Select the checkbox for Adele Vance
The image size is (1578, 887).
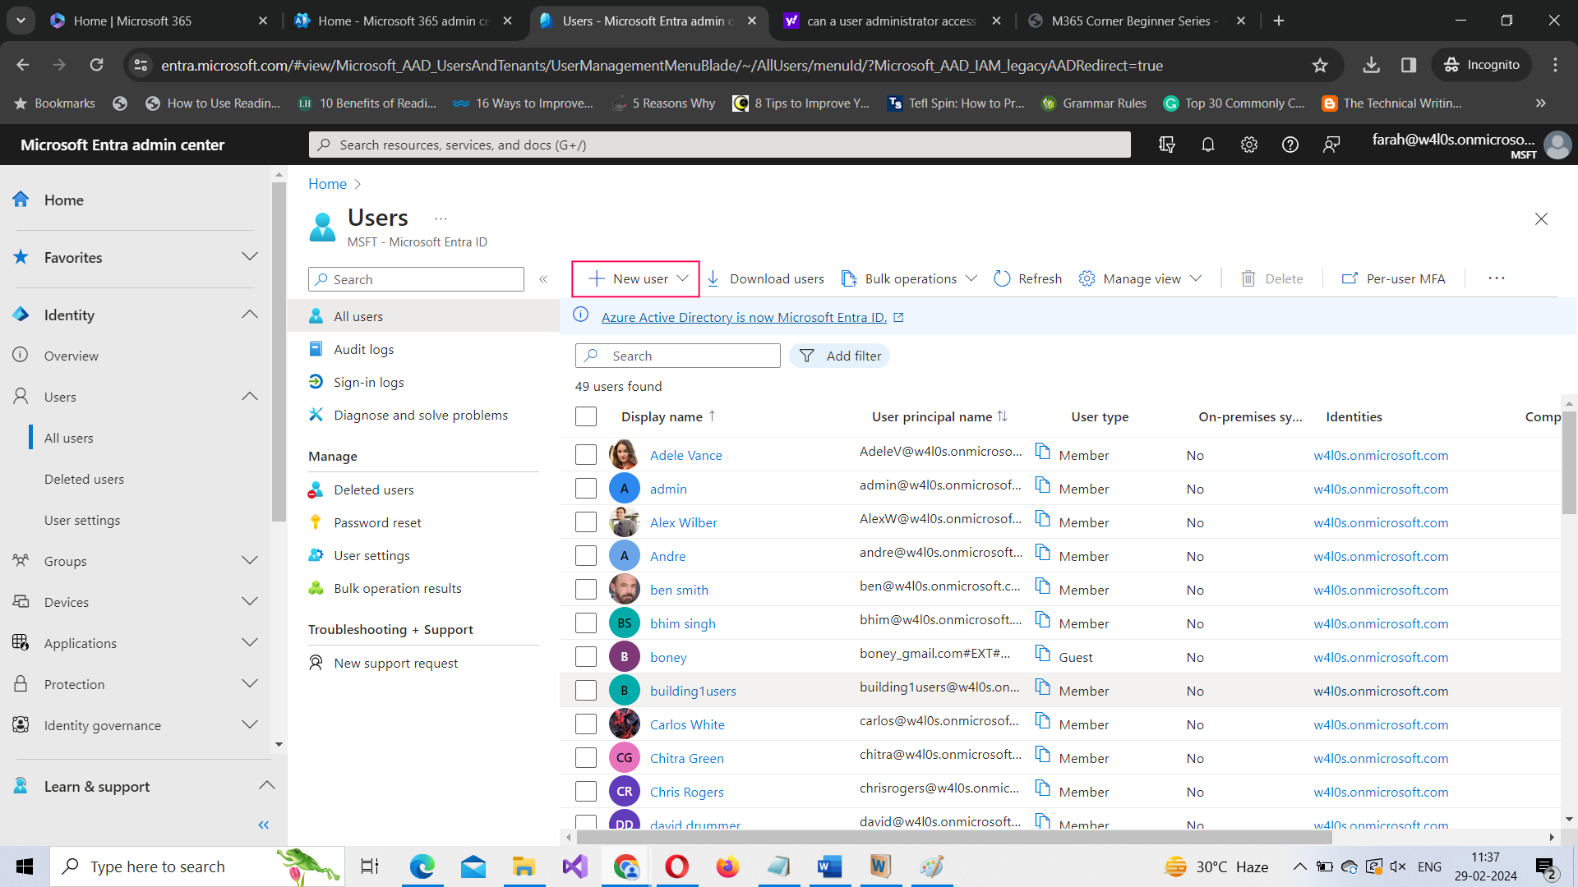click(x=586, y=454)
